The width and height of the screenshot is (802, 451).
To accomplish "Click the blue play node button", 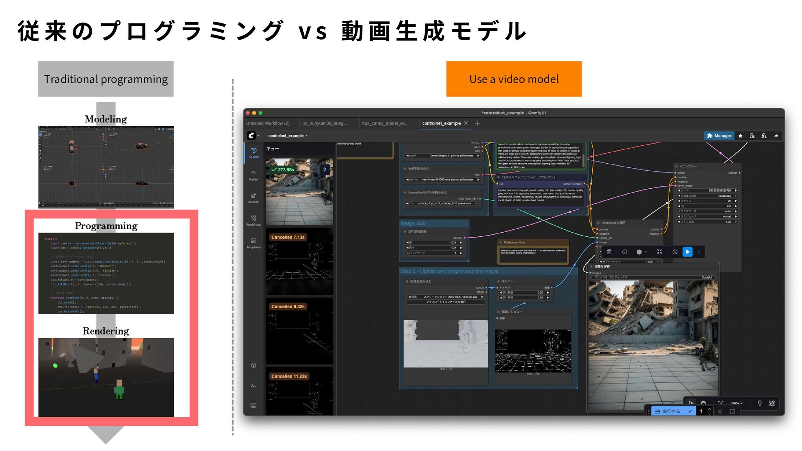I will tap(687, 252).
